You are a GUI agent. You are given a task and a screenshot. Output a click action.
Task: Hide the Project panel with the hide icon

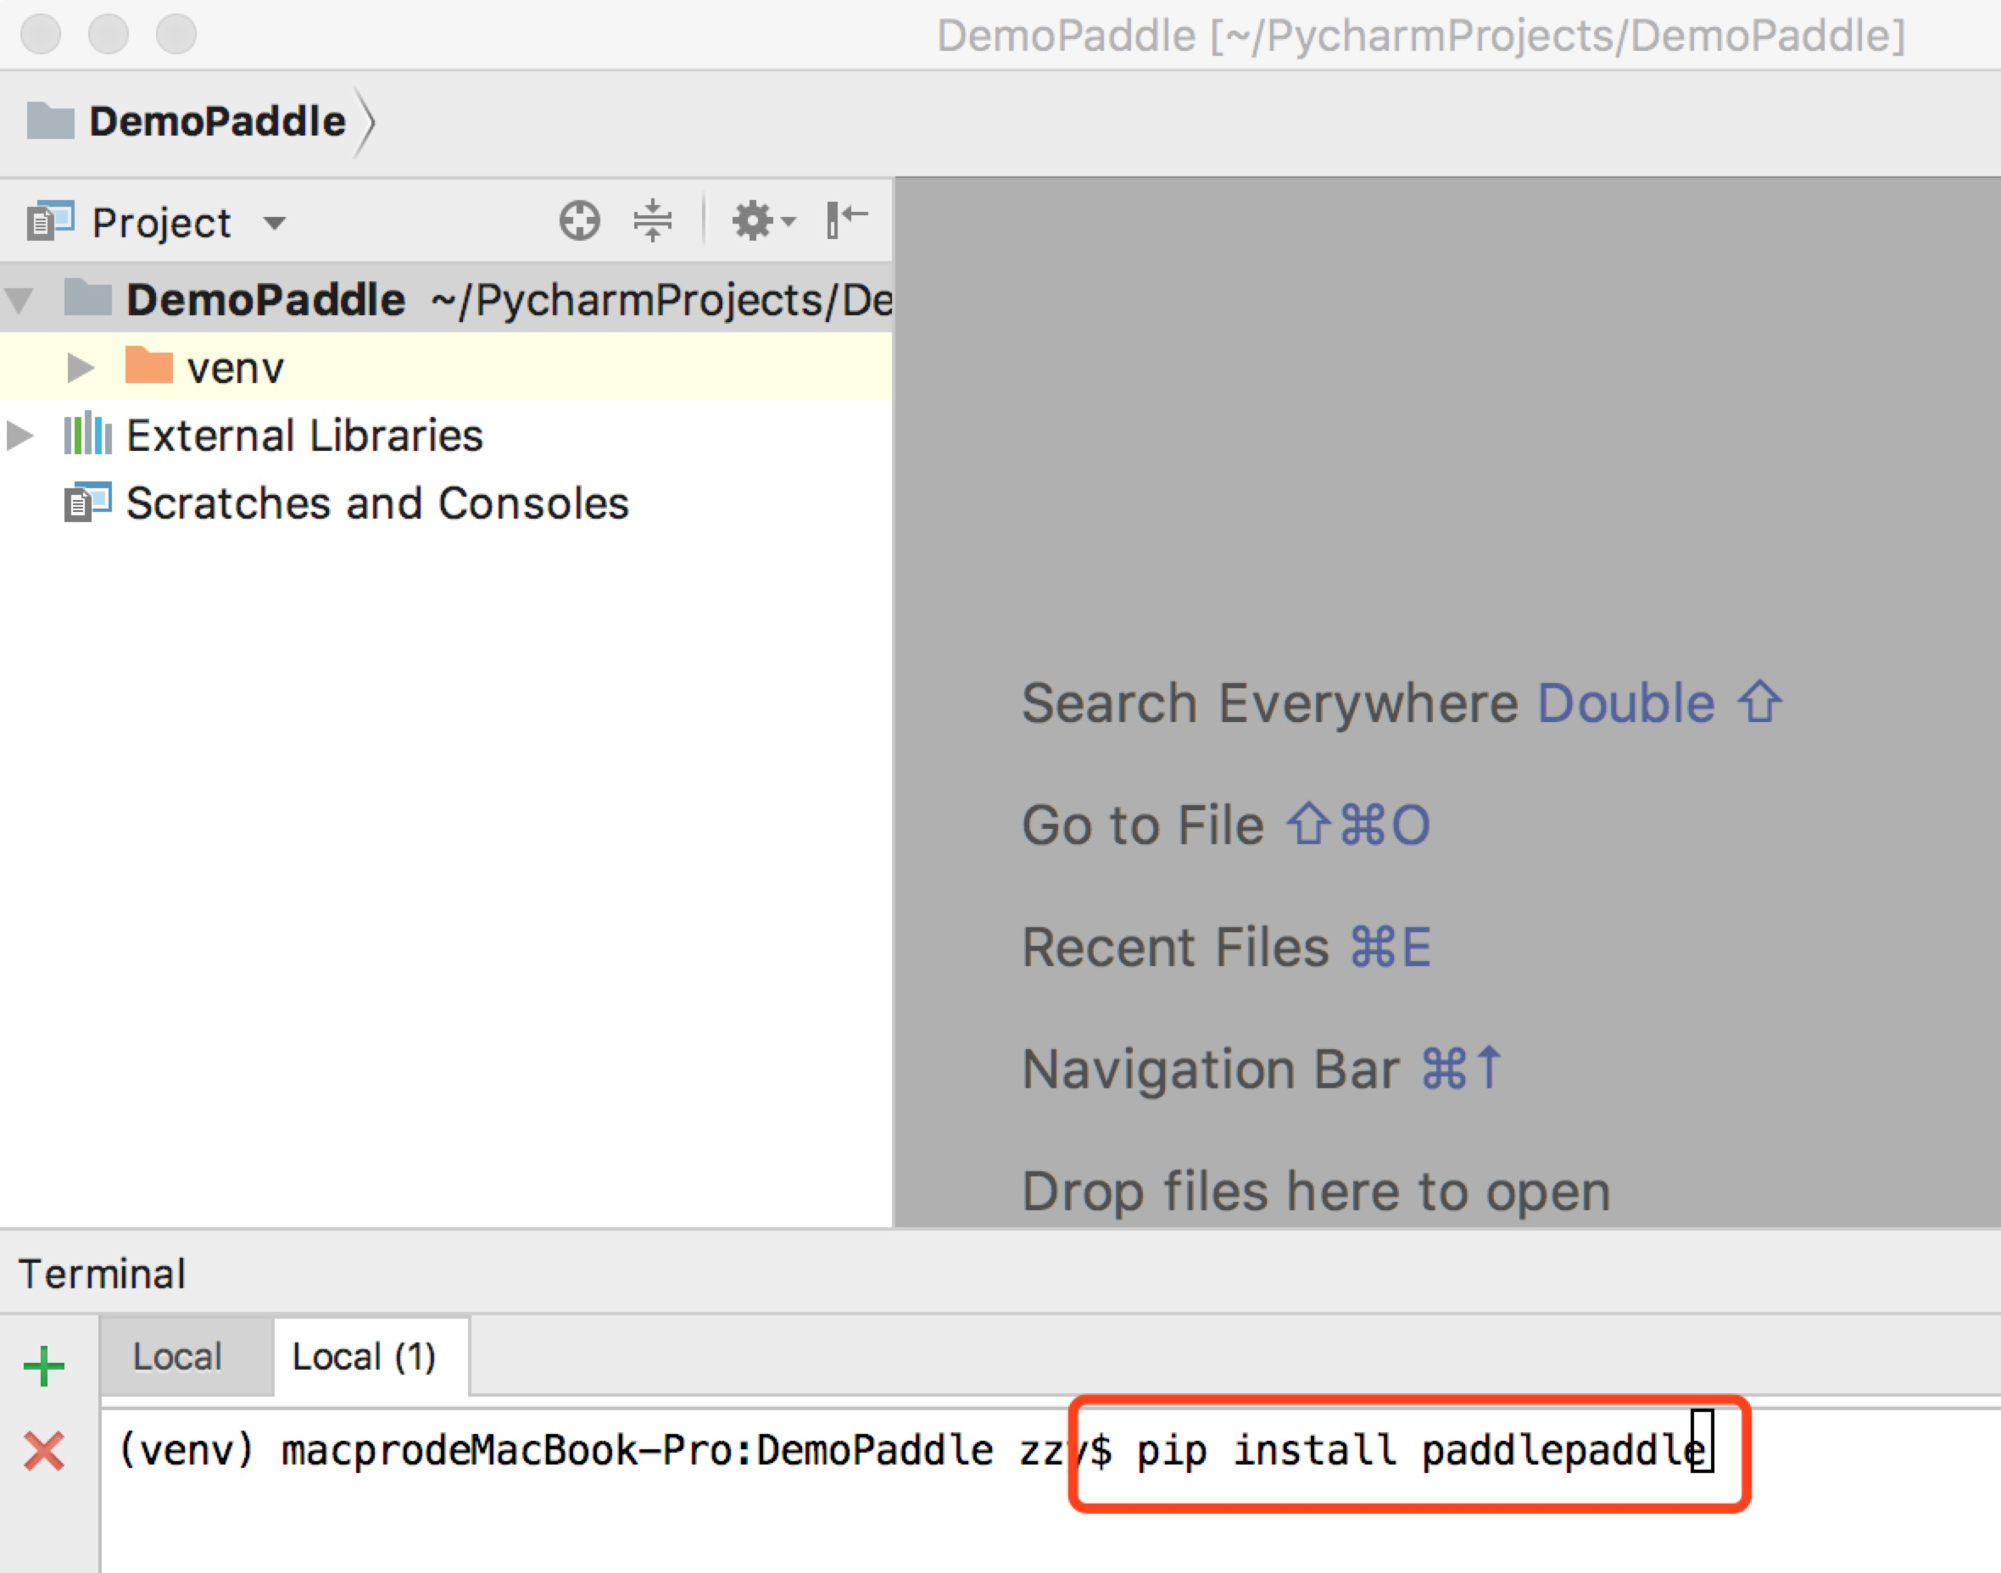847,220
